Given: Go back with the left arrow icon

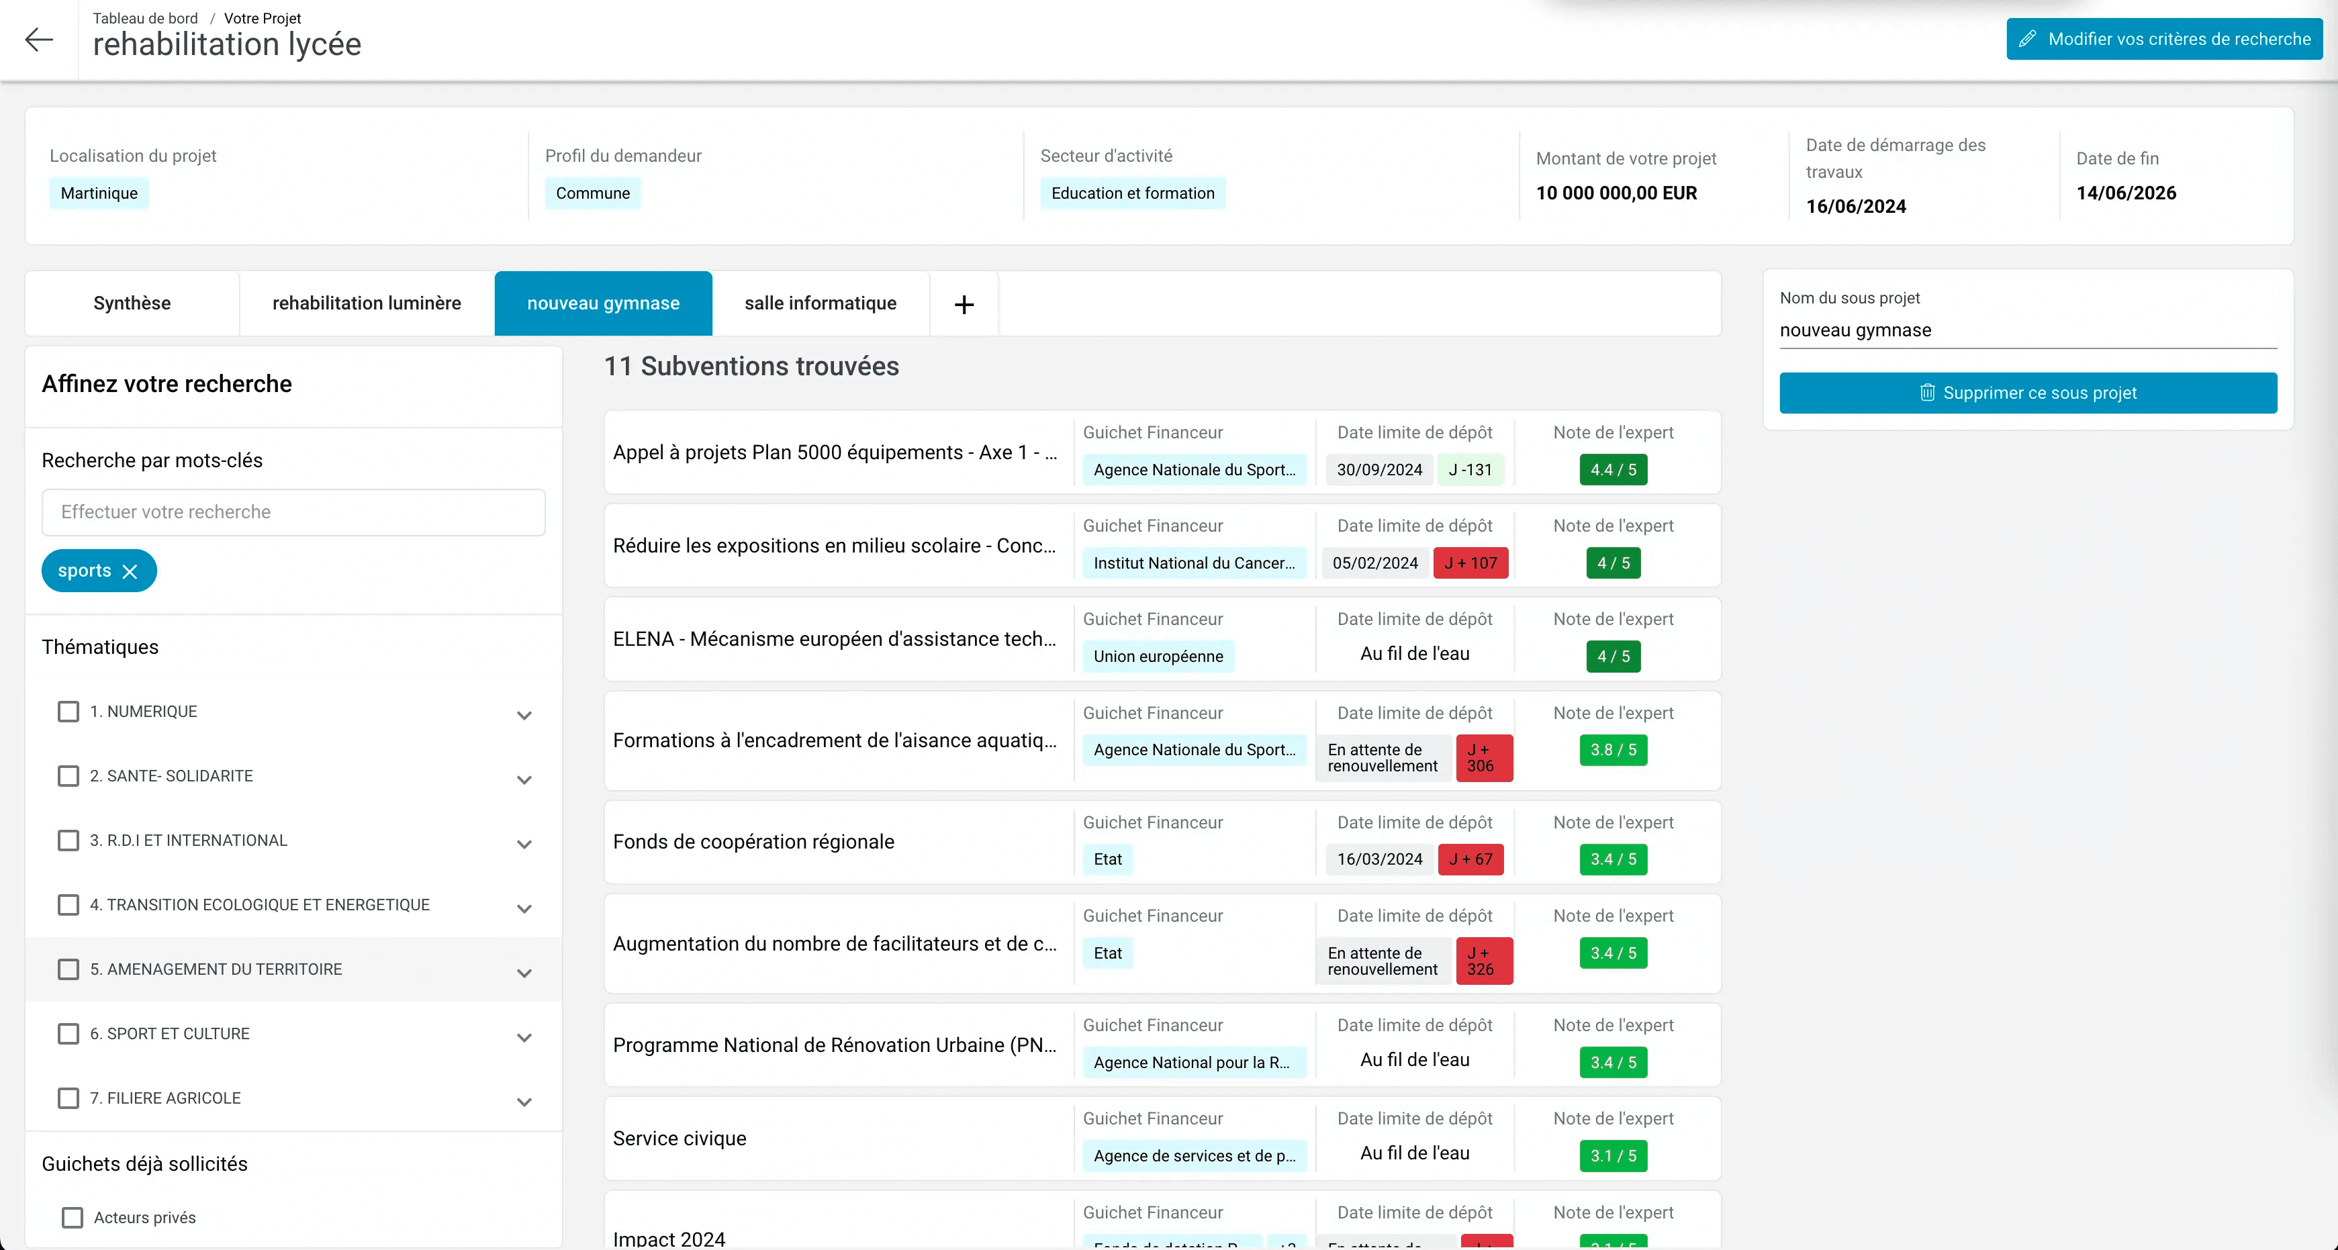Looking at the screenshot, I should coord(38,39).
